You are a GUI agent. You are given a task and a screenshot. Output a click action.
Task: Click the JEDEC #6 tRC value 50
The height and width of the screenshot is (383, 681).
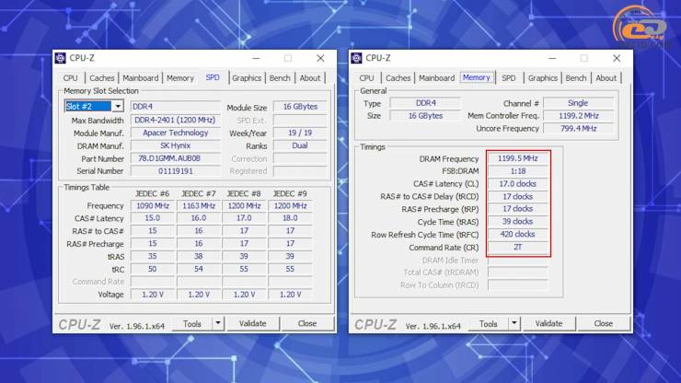click(153, 269)
